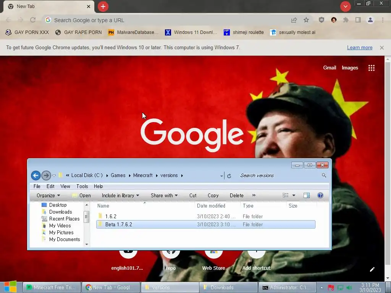
Task: Click Explorer's blue back arrow
Action: tap(36, 175)
